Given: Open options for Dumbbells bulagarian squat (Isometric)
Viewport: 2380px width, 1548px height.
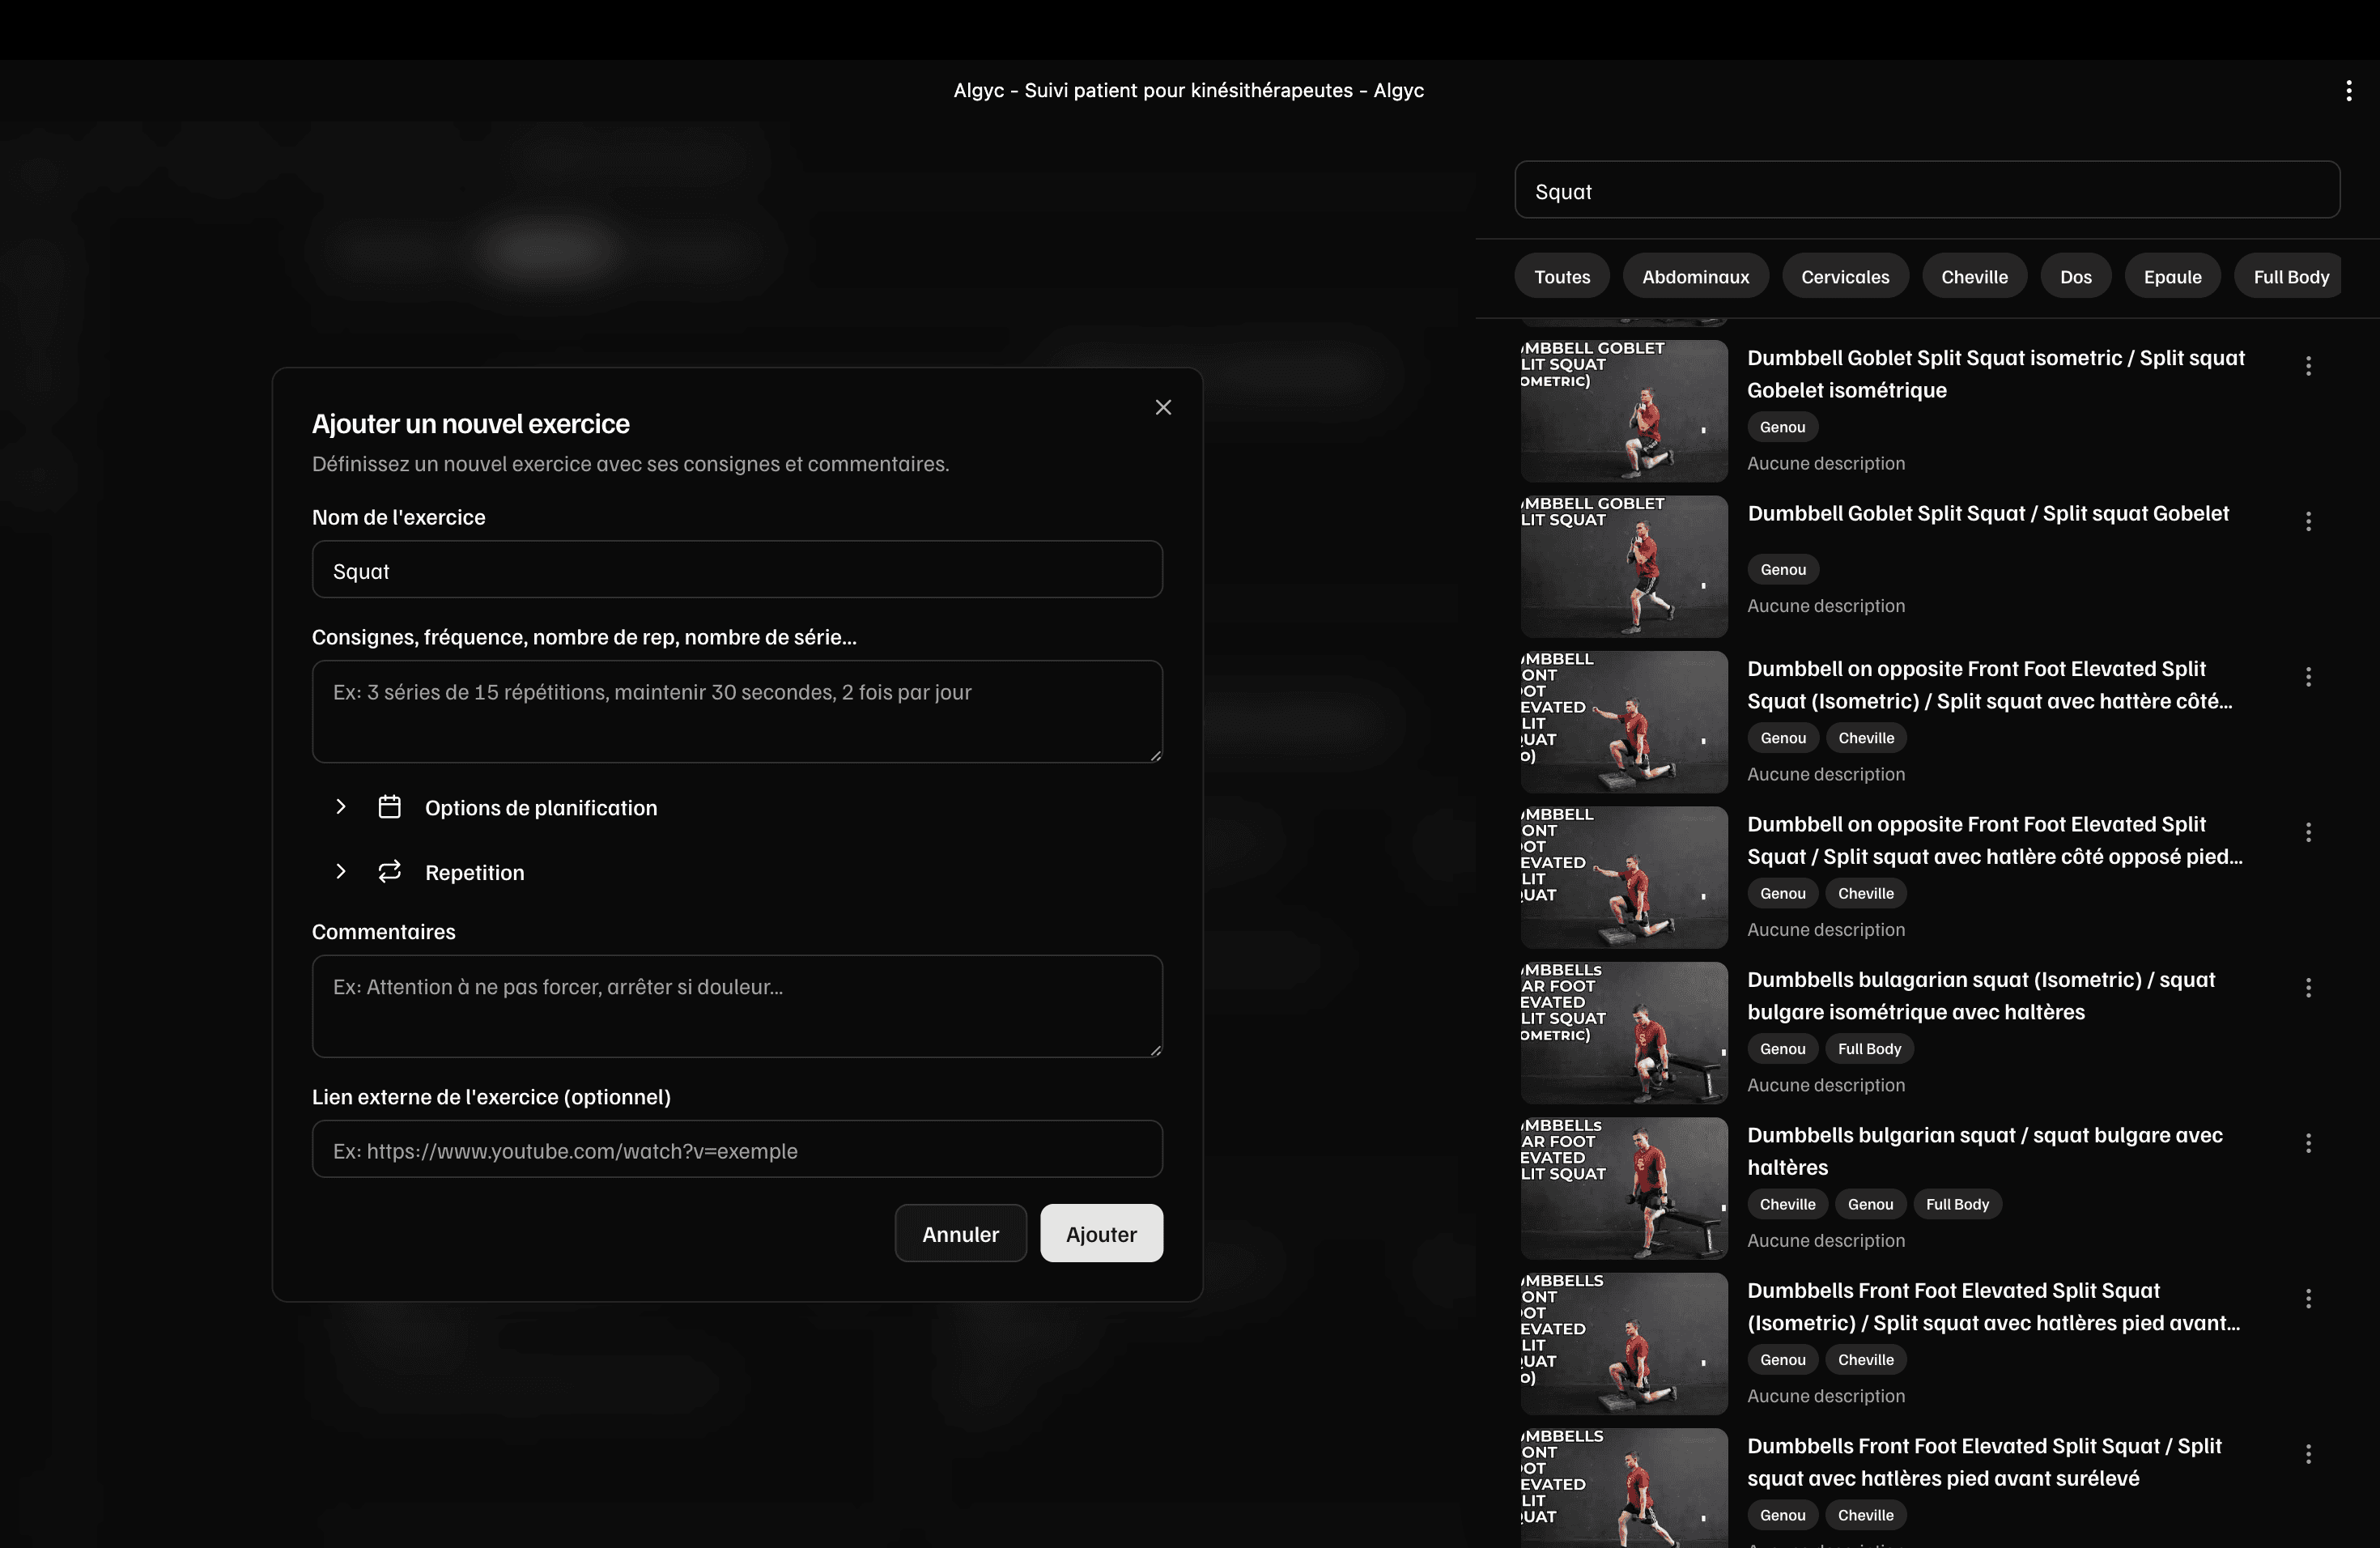Looking at the screenshot, I should click(x=2308, y=988).
